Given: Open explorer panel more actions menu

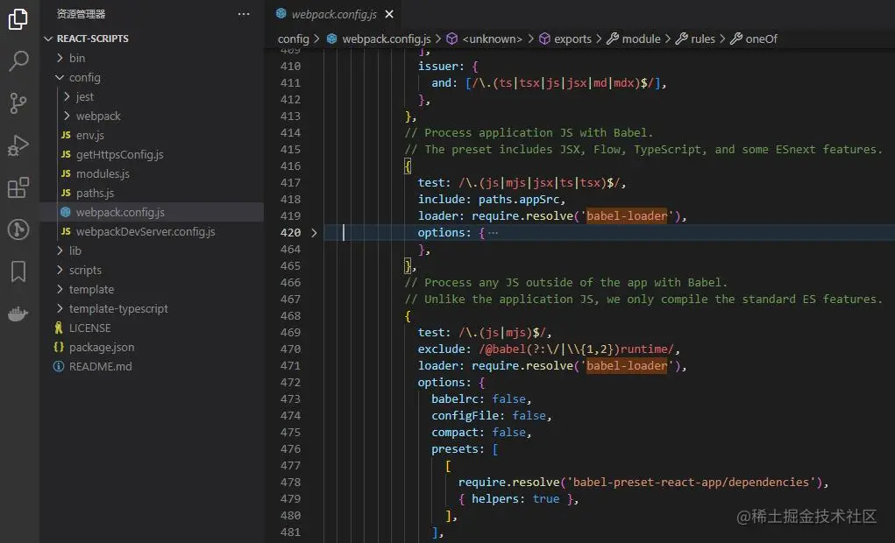Looking at the screenshot, I should point(244,14).
